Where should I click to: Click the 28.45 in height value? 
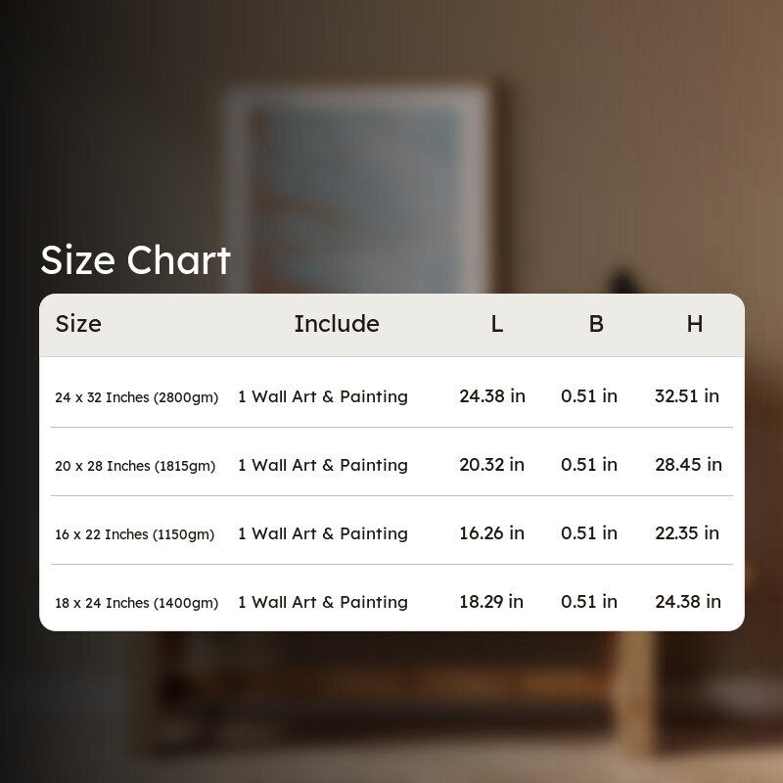pyautogui.click(x=689, y=464)
